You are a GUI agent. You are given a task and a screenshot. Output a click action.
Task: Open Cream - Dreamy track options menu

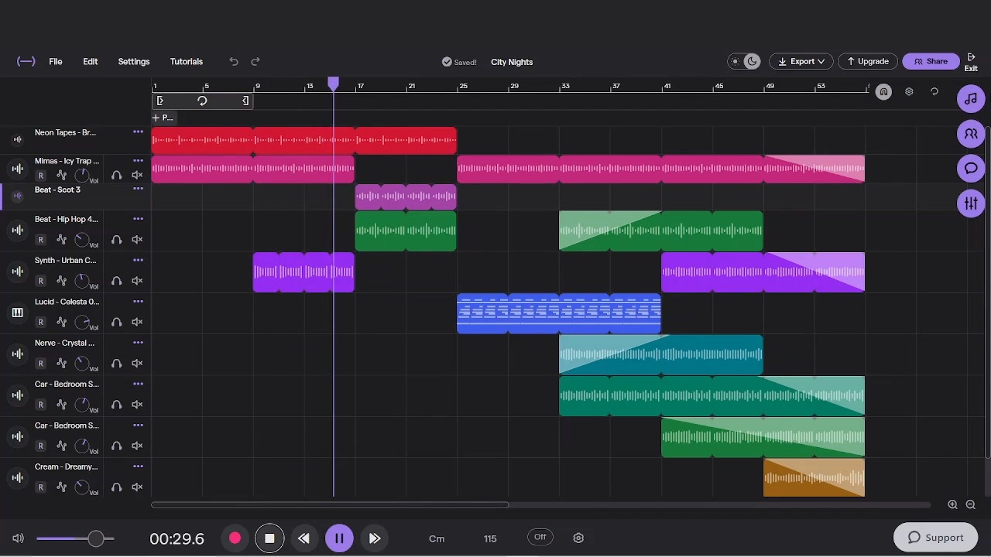click(x=138, y=466)
